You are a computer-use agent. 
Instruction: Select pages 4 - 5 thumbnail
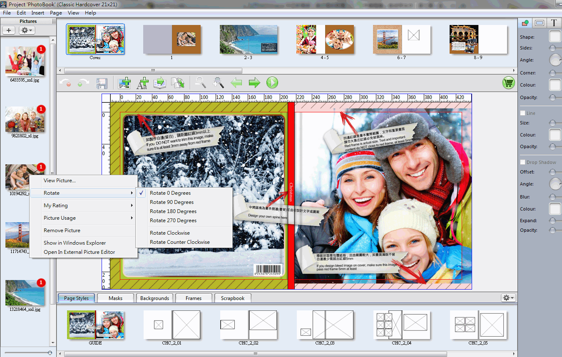(325, 40)
